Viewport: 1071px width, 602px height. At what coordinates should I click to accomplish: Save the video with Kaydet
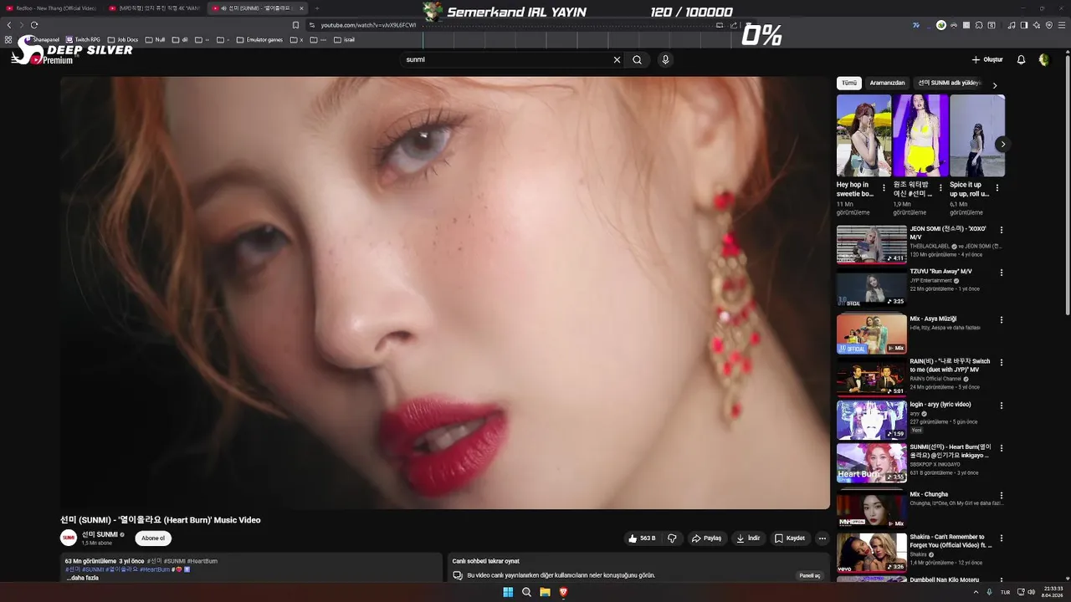[x=789, y=538]
